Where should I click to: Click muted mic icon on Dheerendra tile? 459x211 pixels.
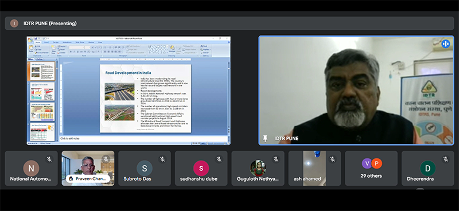(446, 159)
